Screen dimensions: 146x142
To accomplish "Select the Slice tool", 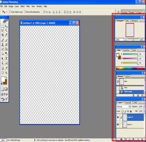I will point(6,35).
